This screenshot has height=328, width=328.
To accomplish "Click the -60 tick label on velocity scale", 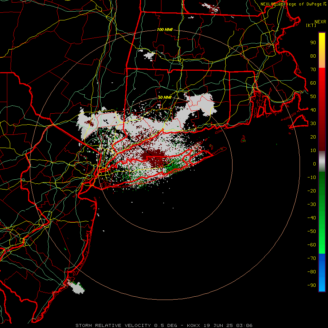I will (312, 245).
